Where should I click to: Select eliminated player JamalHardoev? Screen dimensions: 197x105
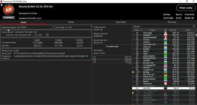(x=164, y=100)
